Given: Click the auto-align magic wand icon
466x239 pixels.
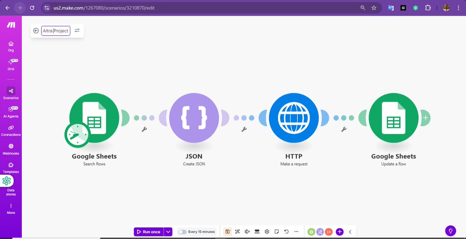Looking at the screenshot, I should tap(238, 232).
